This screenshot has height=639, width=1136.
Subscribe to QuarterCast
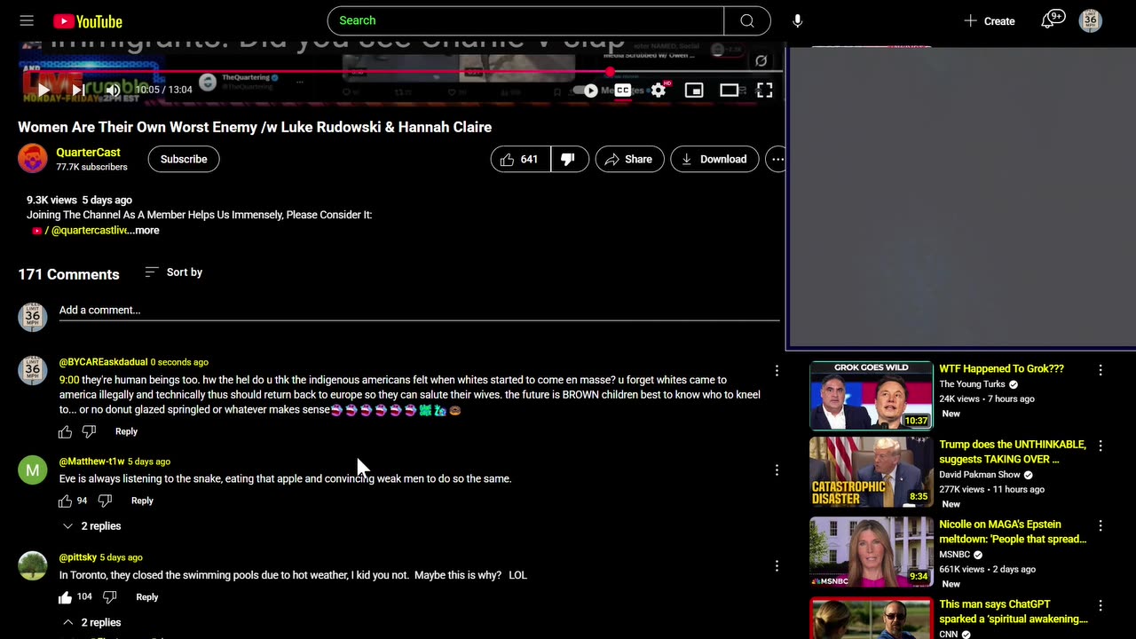pos(184,159)
